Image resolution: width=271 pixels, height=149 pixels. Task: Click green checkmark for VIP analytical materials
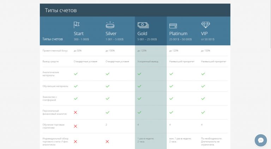(x=203, y=74)
